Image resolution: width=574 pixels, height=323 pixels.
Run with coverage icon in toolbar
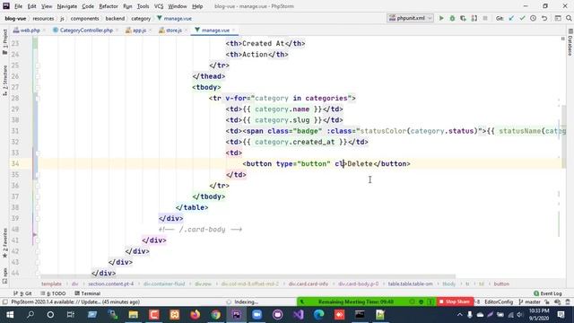[x=463, y=18]
